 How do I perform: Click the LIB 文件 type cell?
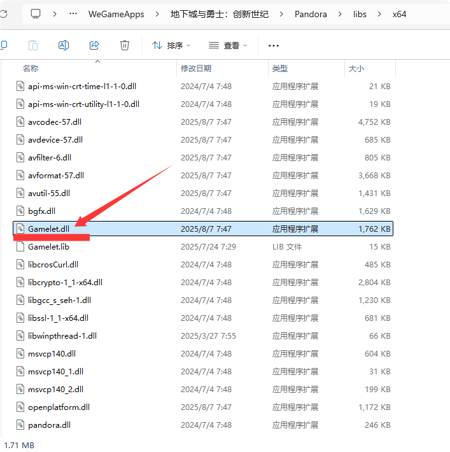click(x=287, y=247)
